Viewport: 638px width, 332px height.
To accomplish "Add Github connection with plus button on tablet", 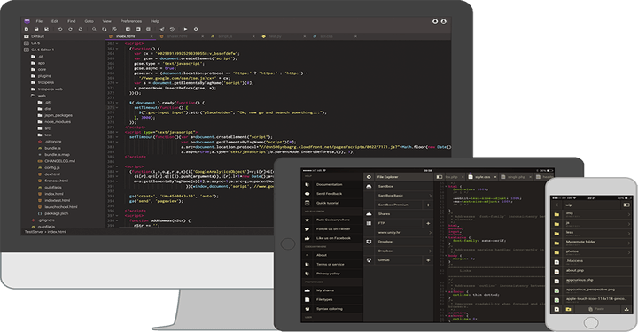I will [428, 260].
